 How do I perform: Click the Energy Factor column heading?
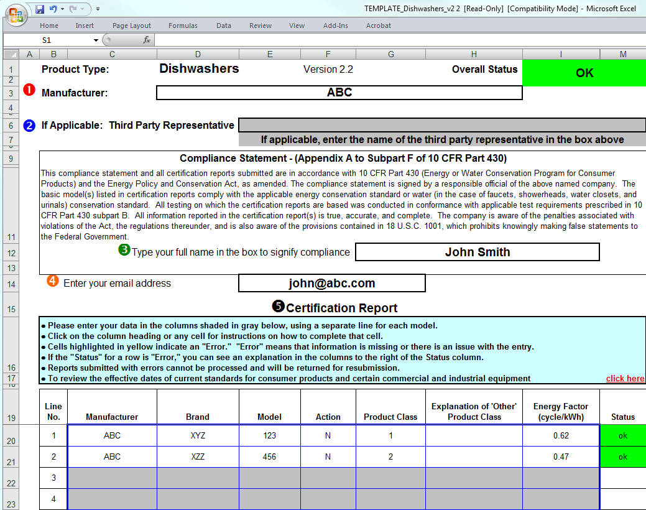(560, 411)
